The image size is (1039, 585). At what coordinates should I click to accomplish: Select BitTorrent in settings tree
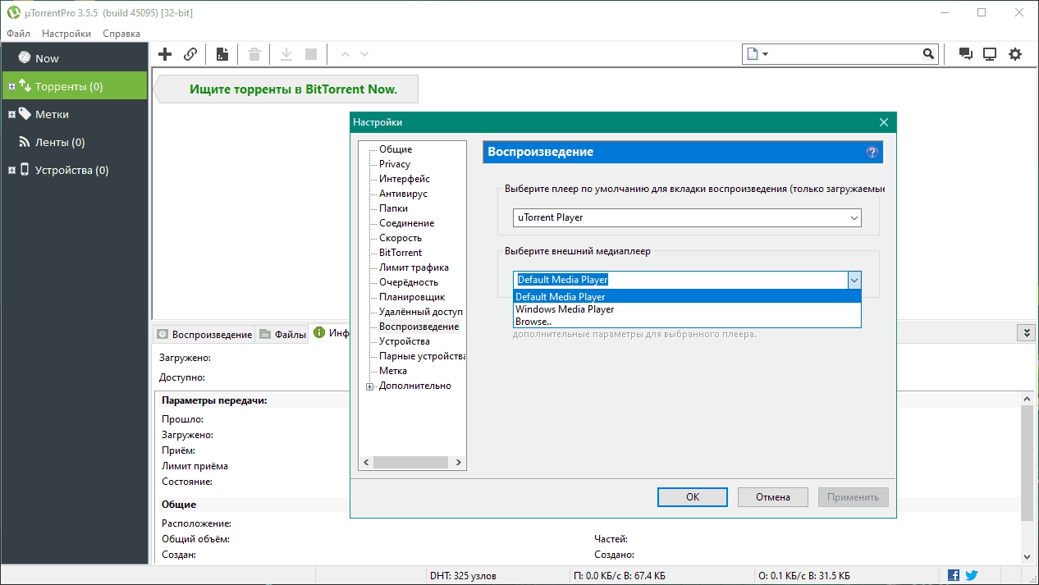point(400,253)
